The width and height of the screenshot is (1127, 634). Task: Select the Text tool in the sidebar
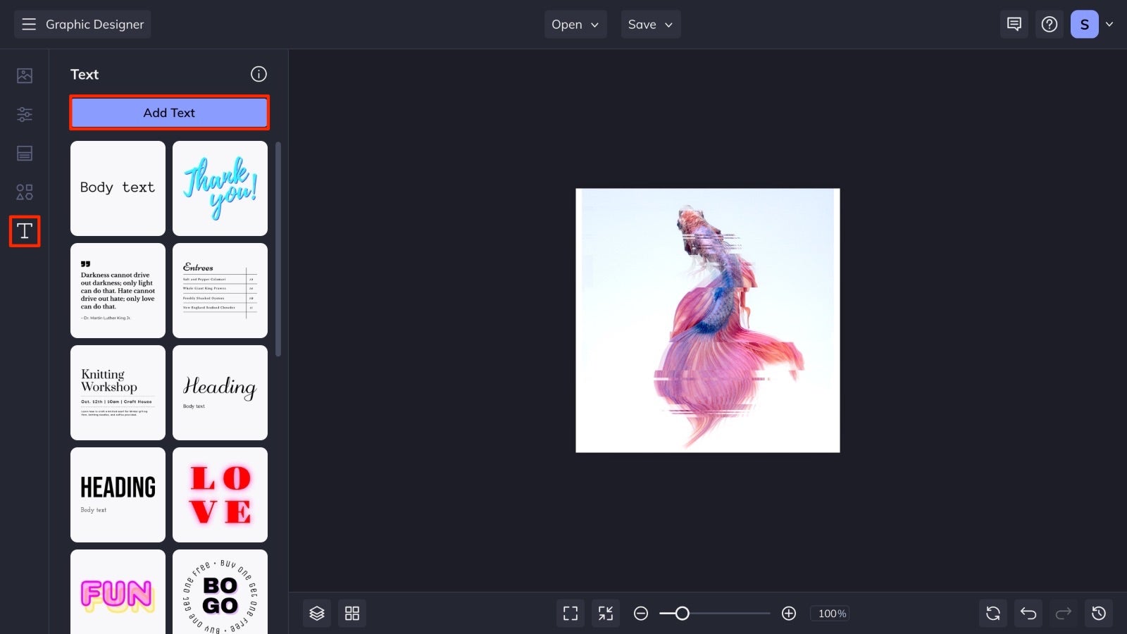click(x=24, y=230)
